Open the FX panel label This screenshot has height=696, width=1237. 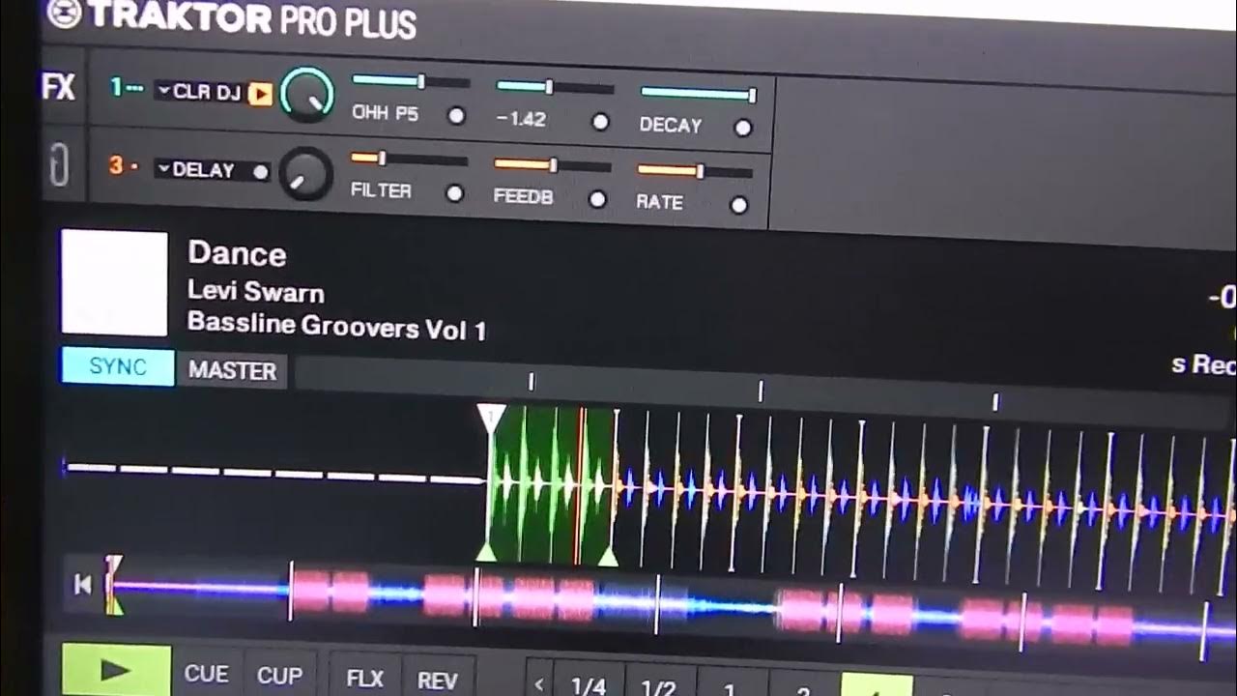[58, 88]
